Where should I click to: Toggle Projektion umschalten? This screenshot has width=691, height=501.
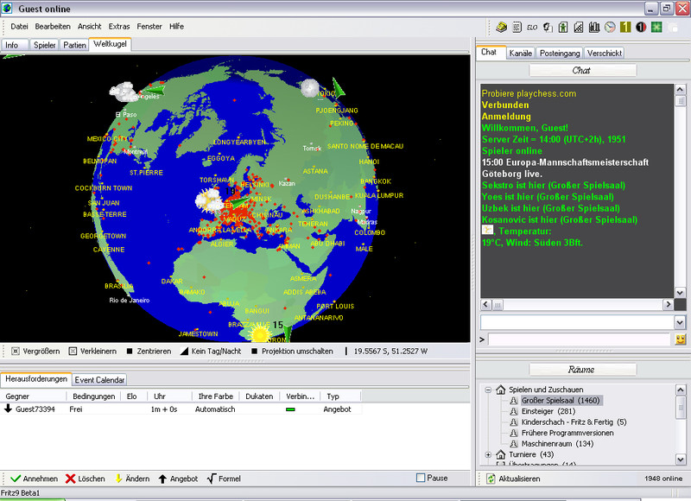291,352
